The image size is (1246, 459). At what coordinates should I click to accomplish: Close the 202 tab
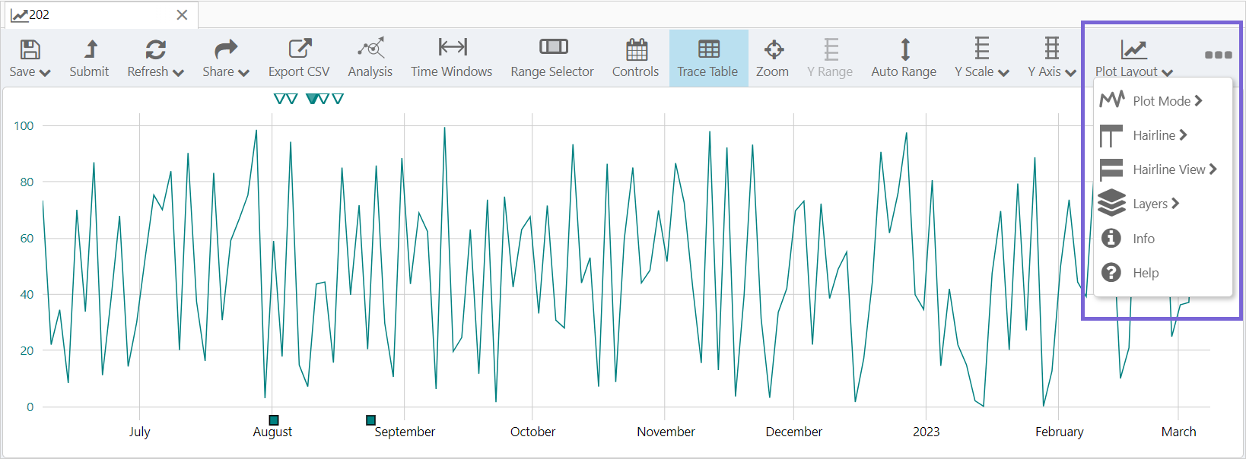(182, 14)
